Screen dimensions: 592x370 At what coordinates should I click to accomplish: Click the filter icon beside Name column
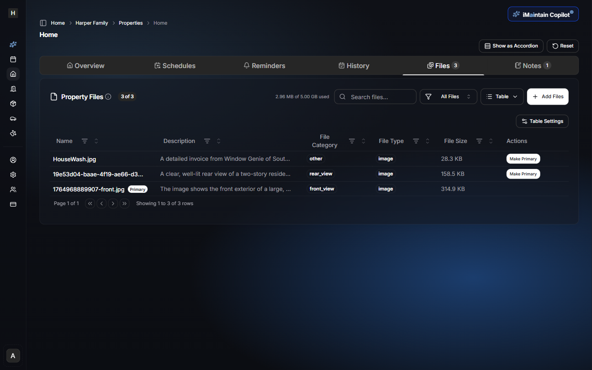[x=85, y=141]
